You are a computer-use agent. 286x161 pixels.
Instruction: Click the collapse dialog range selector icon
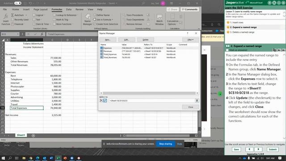point(197,101)
